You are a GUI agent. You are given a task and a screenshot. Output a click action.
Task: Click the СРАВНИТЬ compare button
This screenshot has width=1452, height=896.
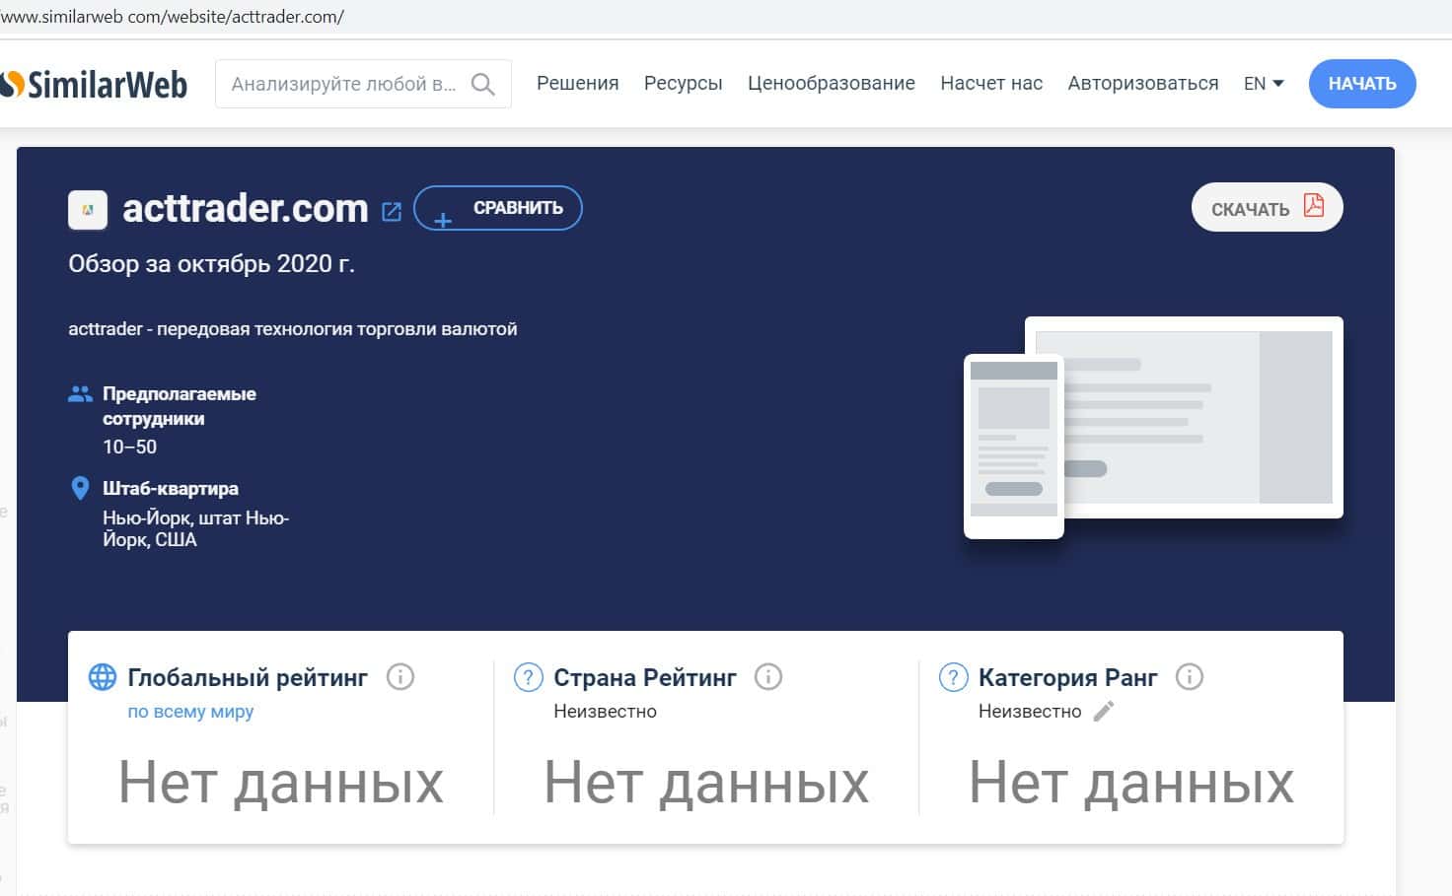(x=498, y=208)
